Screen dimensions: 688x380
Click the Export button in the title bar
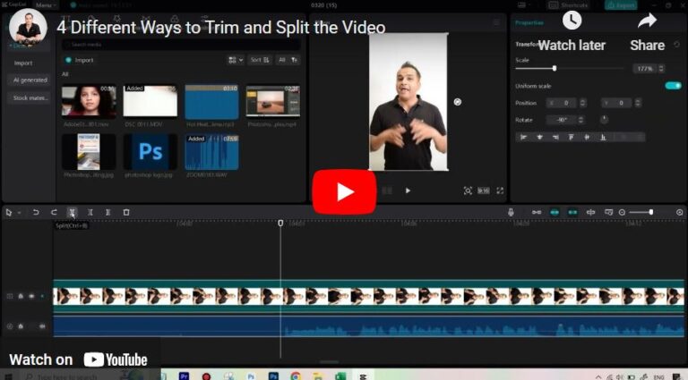tap(621, 5)
